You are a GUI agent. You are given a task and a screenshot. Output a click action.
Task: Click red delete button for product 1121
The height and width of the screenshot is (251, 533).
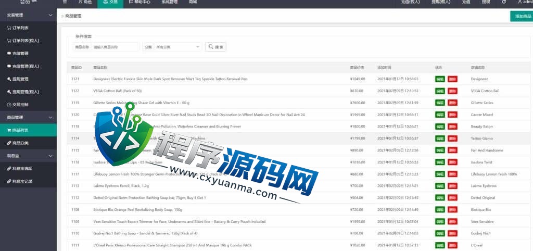pyautogui.click(x=452, y=79)
